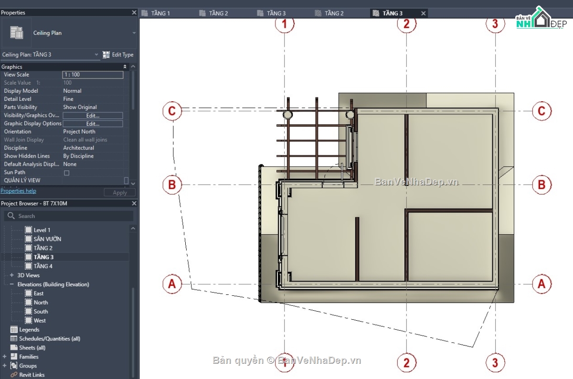573x379 pixels.
Task: Click the Families icon in Project Browser
Action: 13,357
